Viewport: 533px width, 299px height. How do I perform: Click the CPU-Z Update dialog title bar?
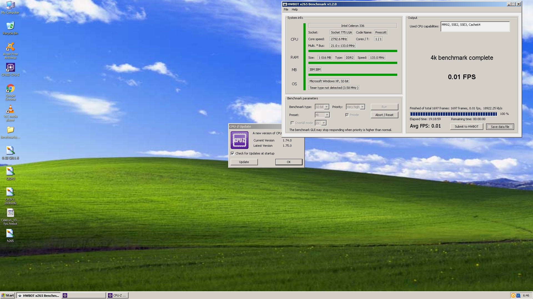(x=255, y=127)
